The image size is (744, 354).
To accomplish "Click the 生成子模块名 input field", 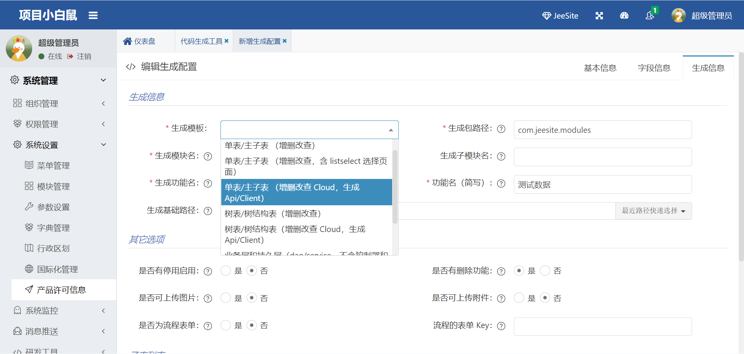I will point(603,157).
